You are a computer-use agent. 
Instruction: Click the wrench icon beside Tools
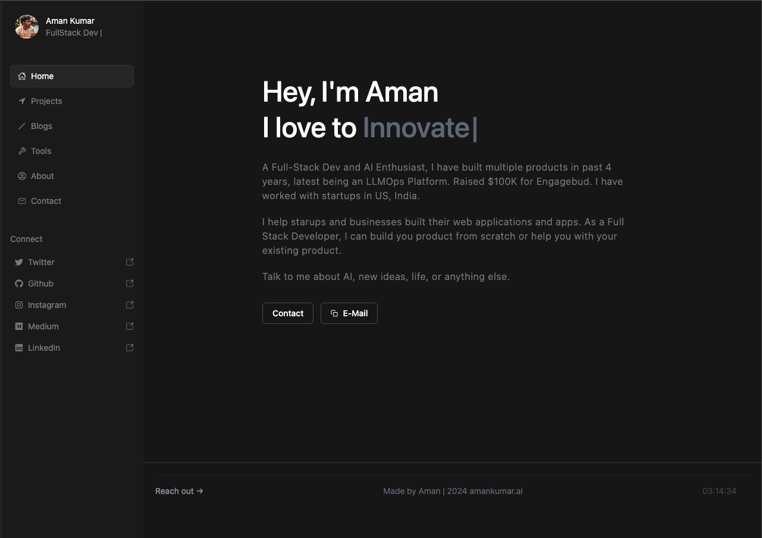21,150
